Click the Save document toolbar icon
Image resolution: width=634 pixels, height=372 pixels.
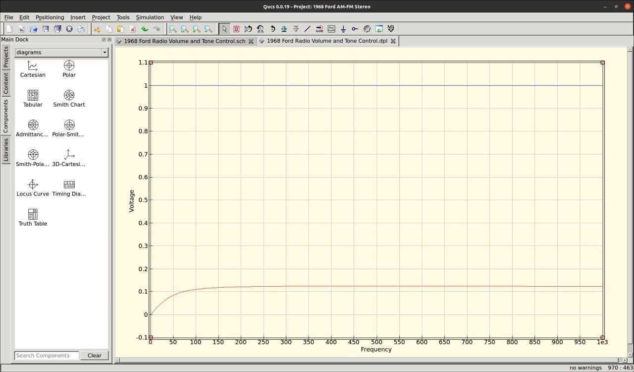tap(46, 29)
